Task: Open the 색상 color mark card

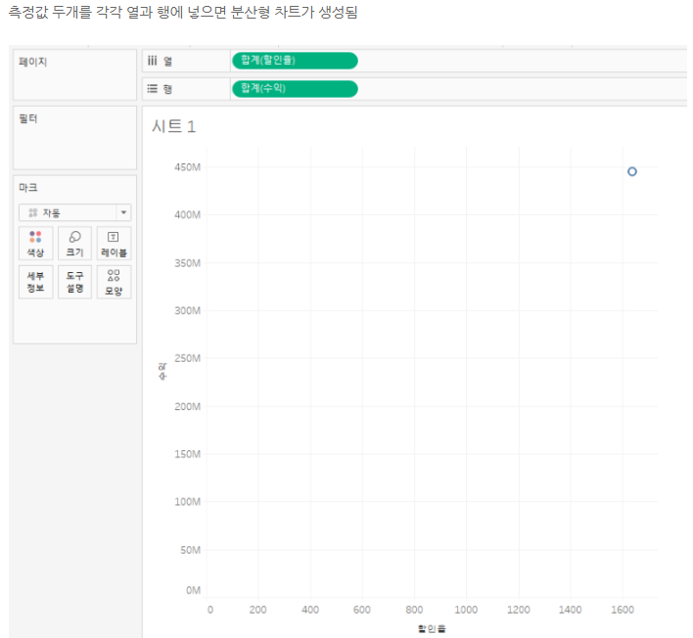Action: [x=36, y=243]
